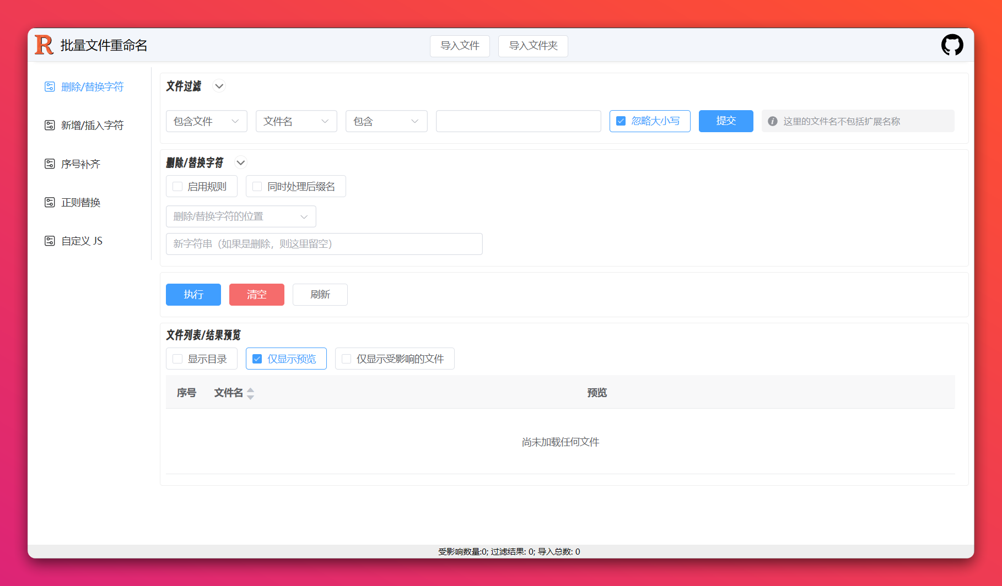This screenshot has width=1002, height=586.
Task: Click the red R app logo
Action: [x=44, y=45]
